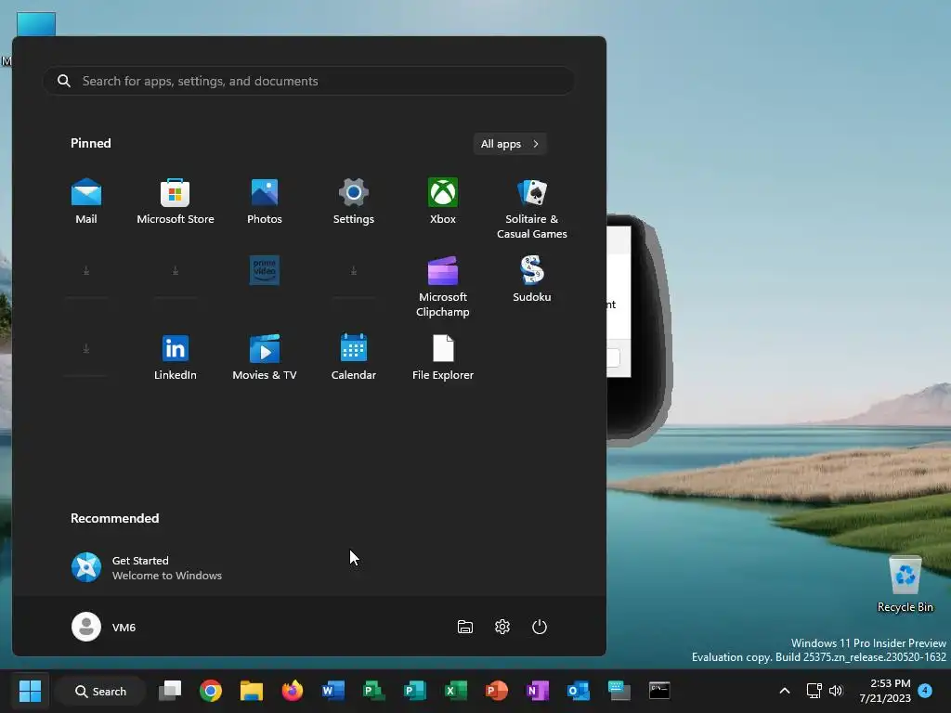Open volume control in system tray

(836, 691)
